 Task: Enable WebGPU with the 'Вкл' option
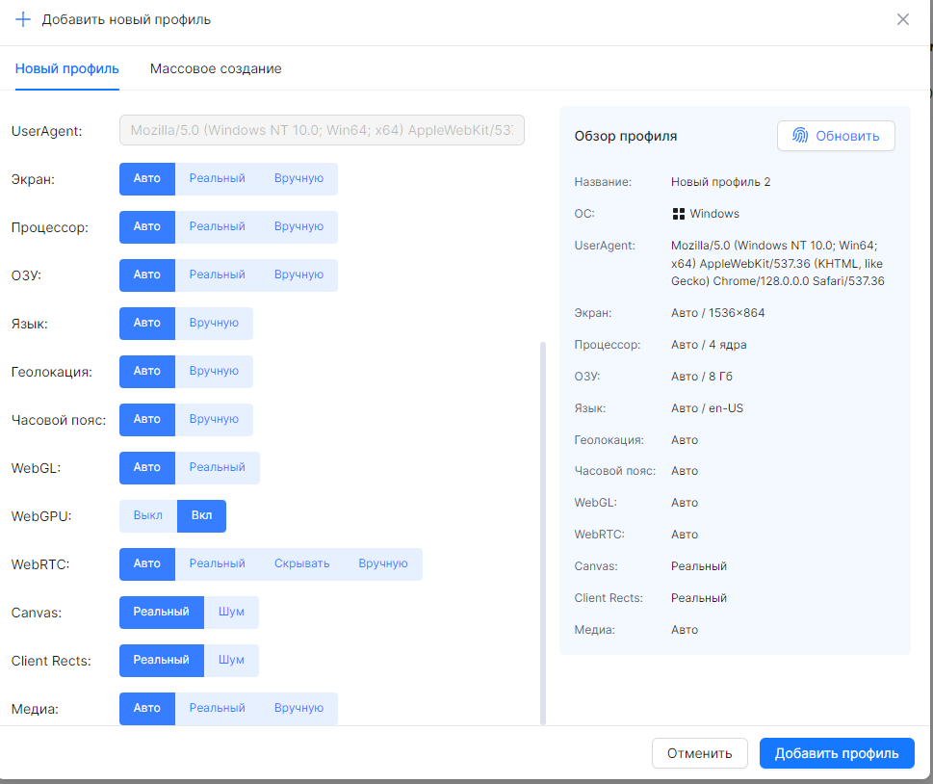click(x=202, y=515)
